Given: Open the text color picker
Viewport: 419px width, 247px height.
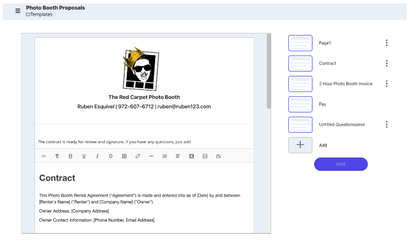Looking at the screenshot, I should (x=192, y=156).
